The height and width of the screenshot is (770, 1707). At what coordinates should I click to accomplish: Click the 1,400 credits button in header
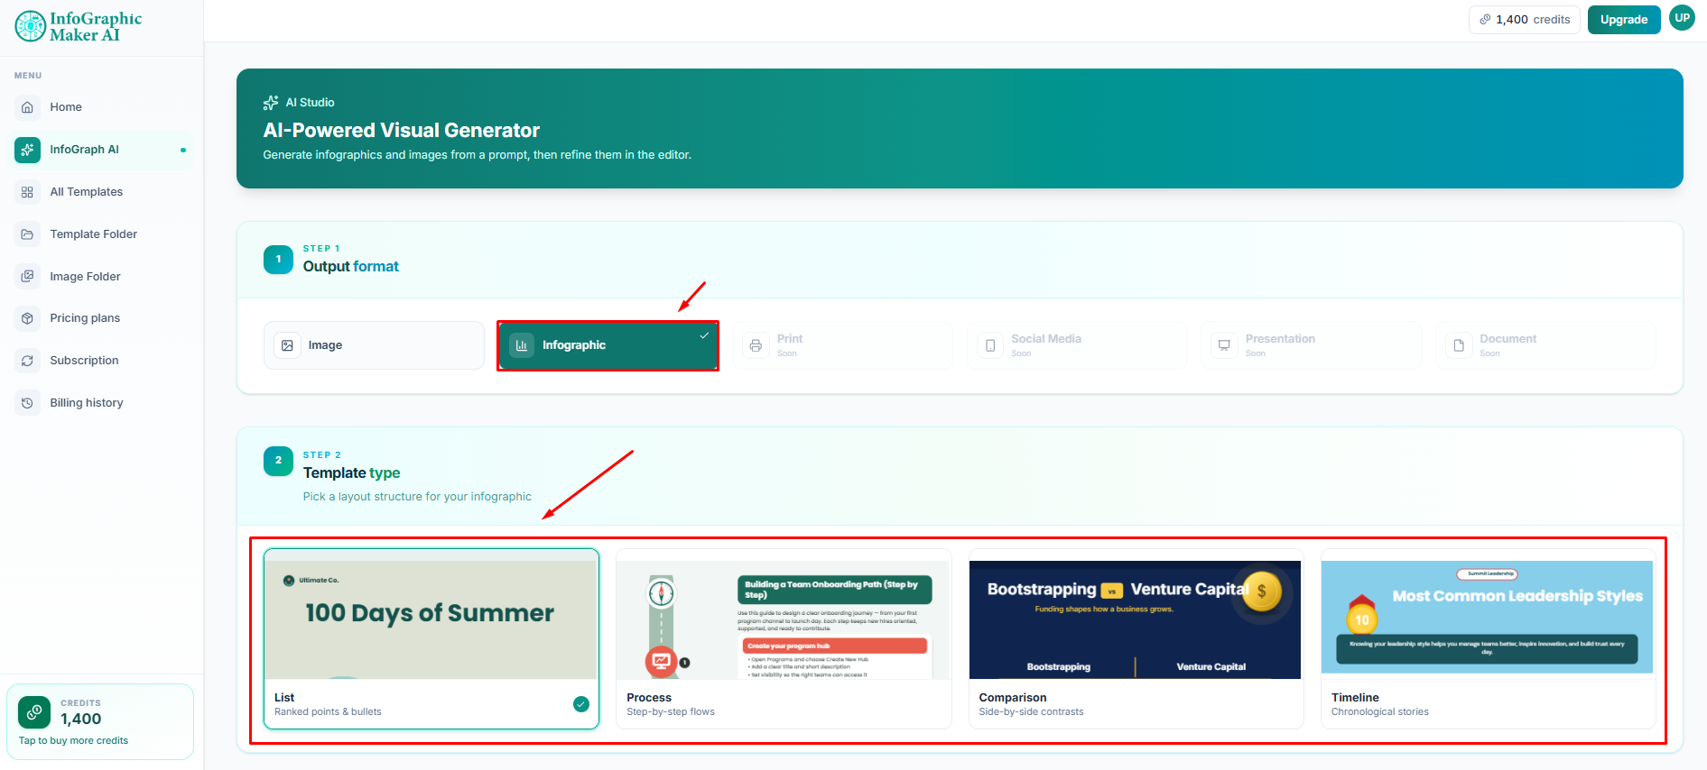coord(1525,19)
